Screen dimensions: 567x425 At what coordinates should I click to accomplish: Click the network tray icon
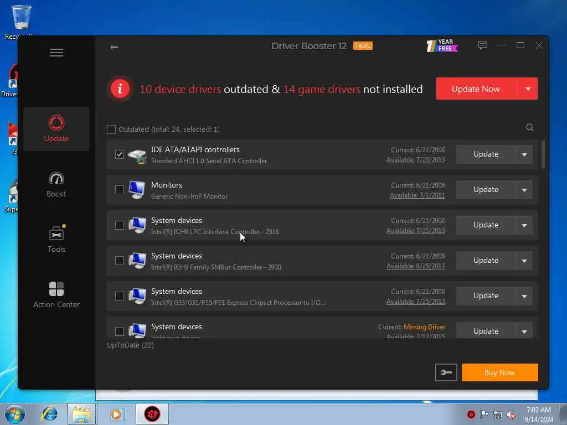[x=498, y=414]
